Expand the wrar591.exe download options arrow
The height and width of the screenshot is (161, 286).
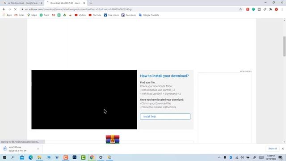point(38,149)
